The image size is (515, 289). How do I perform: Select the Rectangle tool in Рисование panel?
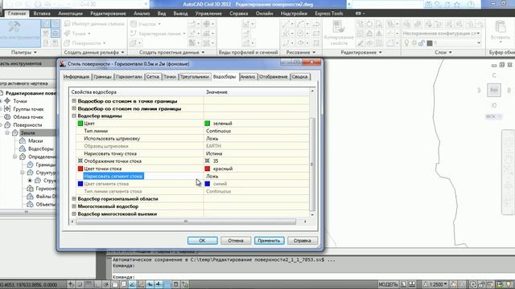pyautogui.click(x=316, y=34)
